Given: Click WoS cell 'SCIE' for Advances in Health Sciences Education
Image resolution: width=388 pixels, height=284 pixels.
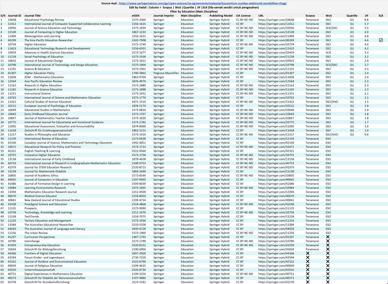Looking at the screenshot, I should tap(328, 52).
